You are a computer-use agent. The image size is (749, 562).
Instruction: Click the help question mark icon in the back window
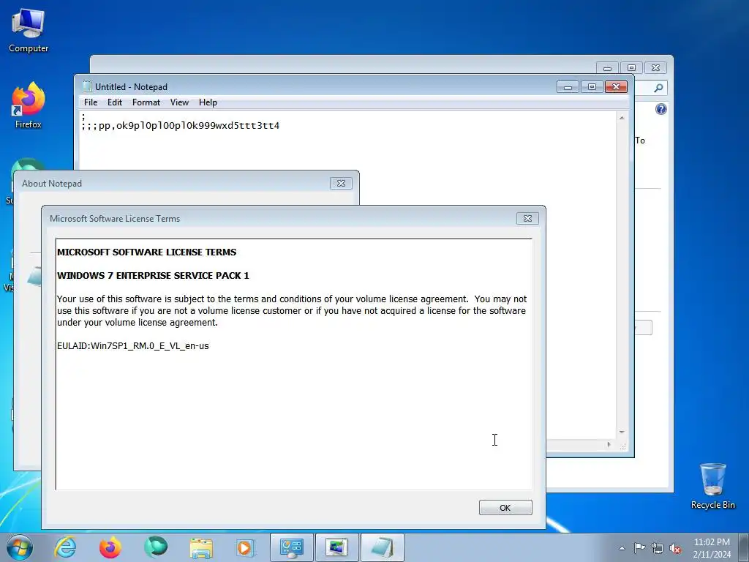click(661, 110)
